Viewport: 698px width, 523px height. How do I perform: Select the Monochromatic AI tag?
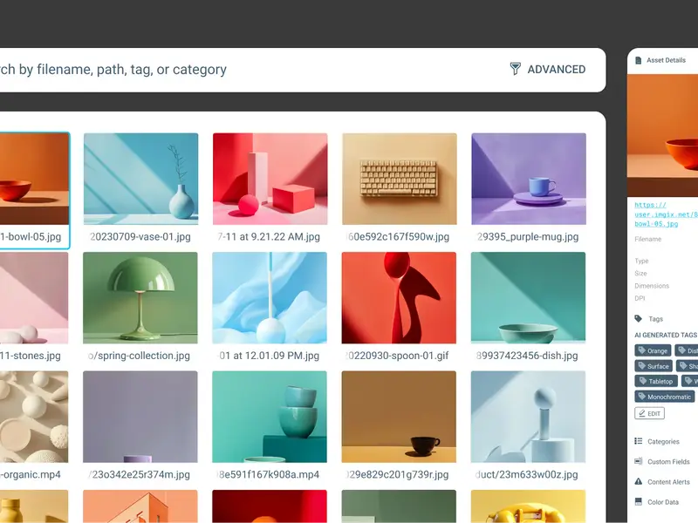pyautogui.click(x=665, y=397)
